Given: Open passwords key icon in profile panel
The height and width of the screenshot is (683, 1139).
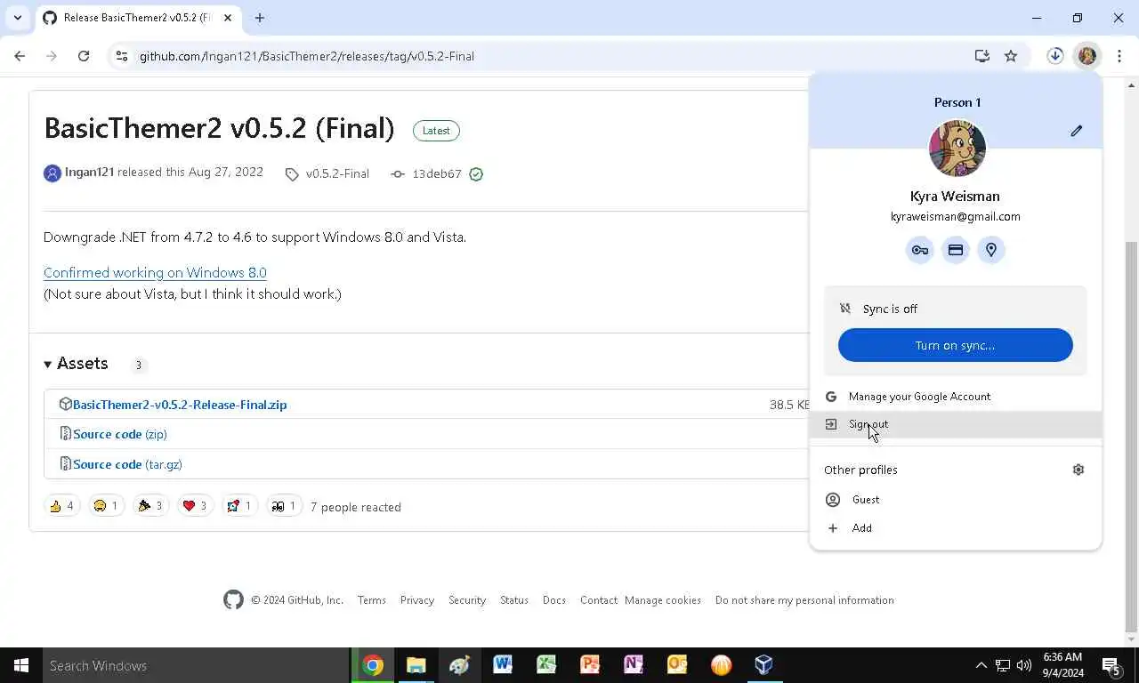Looking at the screenshot, I should click(919, 250).
